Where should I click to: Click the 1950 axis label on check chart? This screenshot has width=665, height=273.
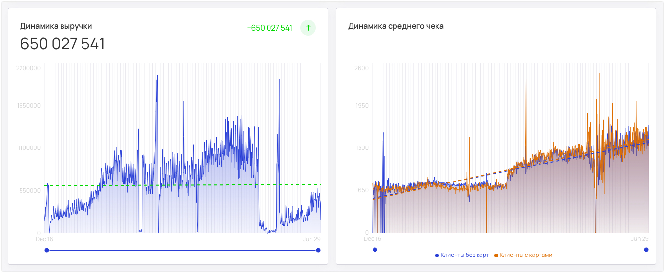coord(361,106)
